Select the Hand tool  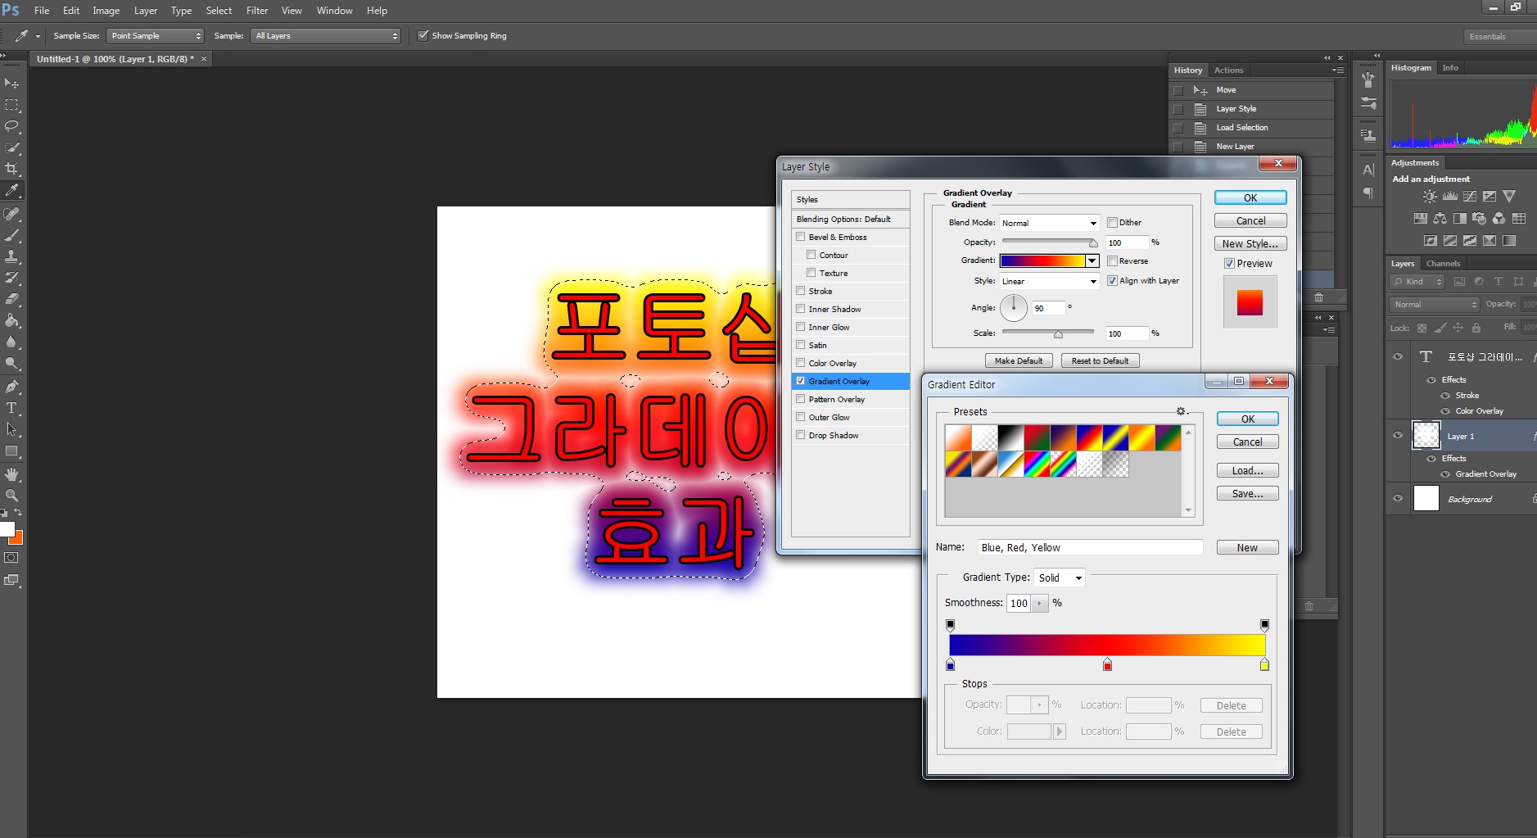point(11,474)
